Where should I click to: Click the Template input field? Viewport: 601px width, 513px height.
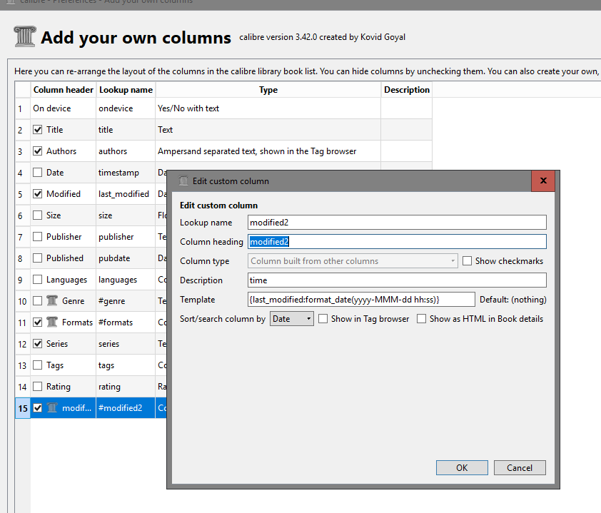(360, 300)
